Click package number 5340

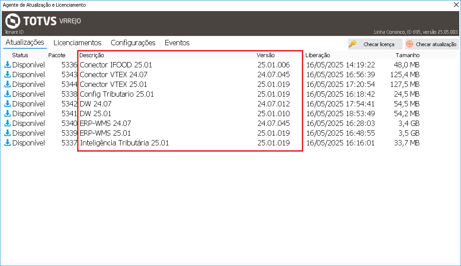click(x=69, y=123)
